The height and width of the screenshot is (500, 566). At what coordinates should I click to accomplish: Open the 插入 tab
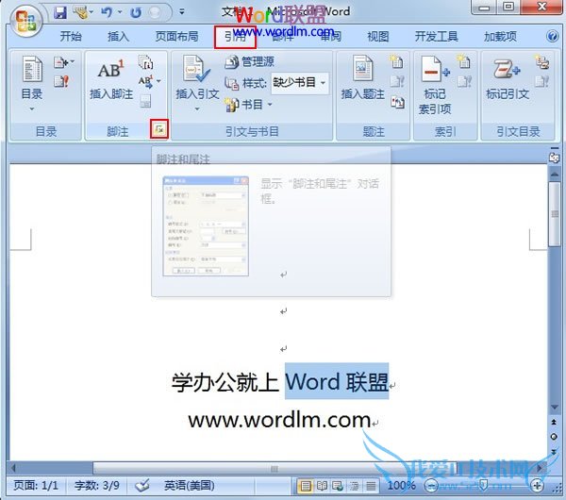(x=118, y=36)
